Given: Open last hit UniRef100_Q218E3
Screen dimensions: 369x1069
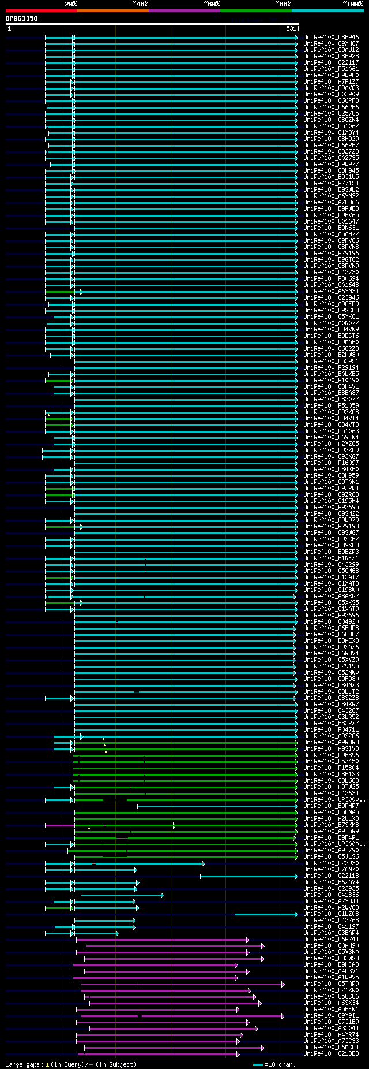Looking at the screenshot, I should (x=331, y=1054).
